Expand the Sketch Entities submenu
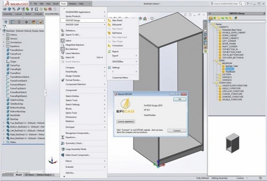Image resolution: width=267 pixels, height=181 pixels. point(83,96)
